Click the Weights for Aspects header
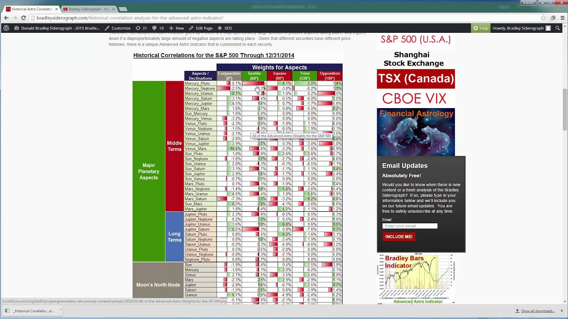Viewport: 568px width, 319px height. 280,67
